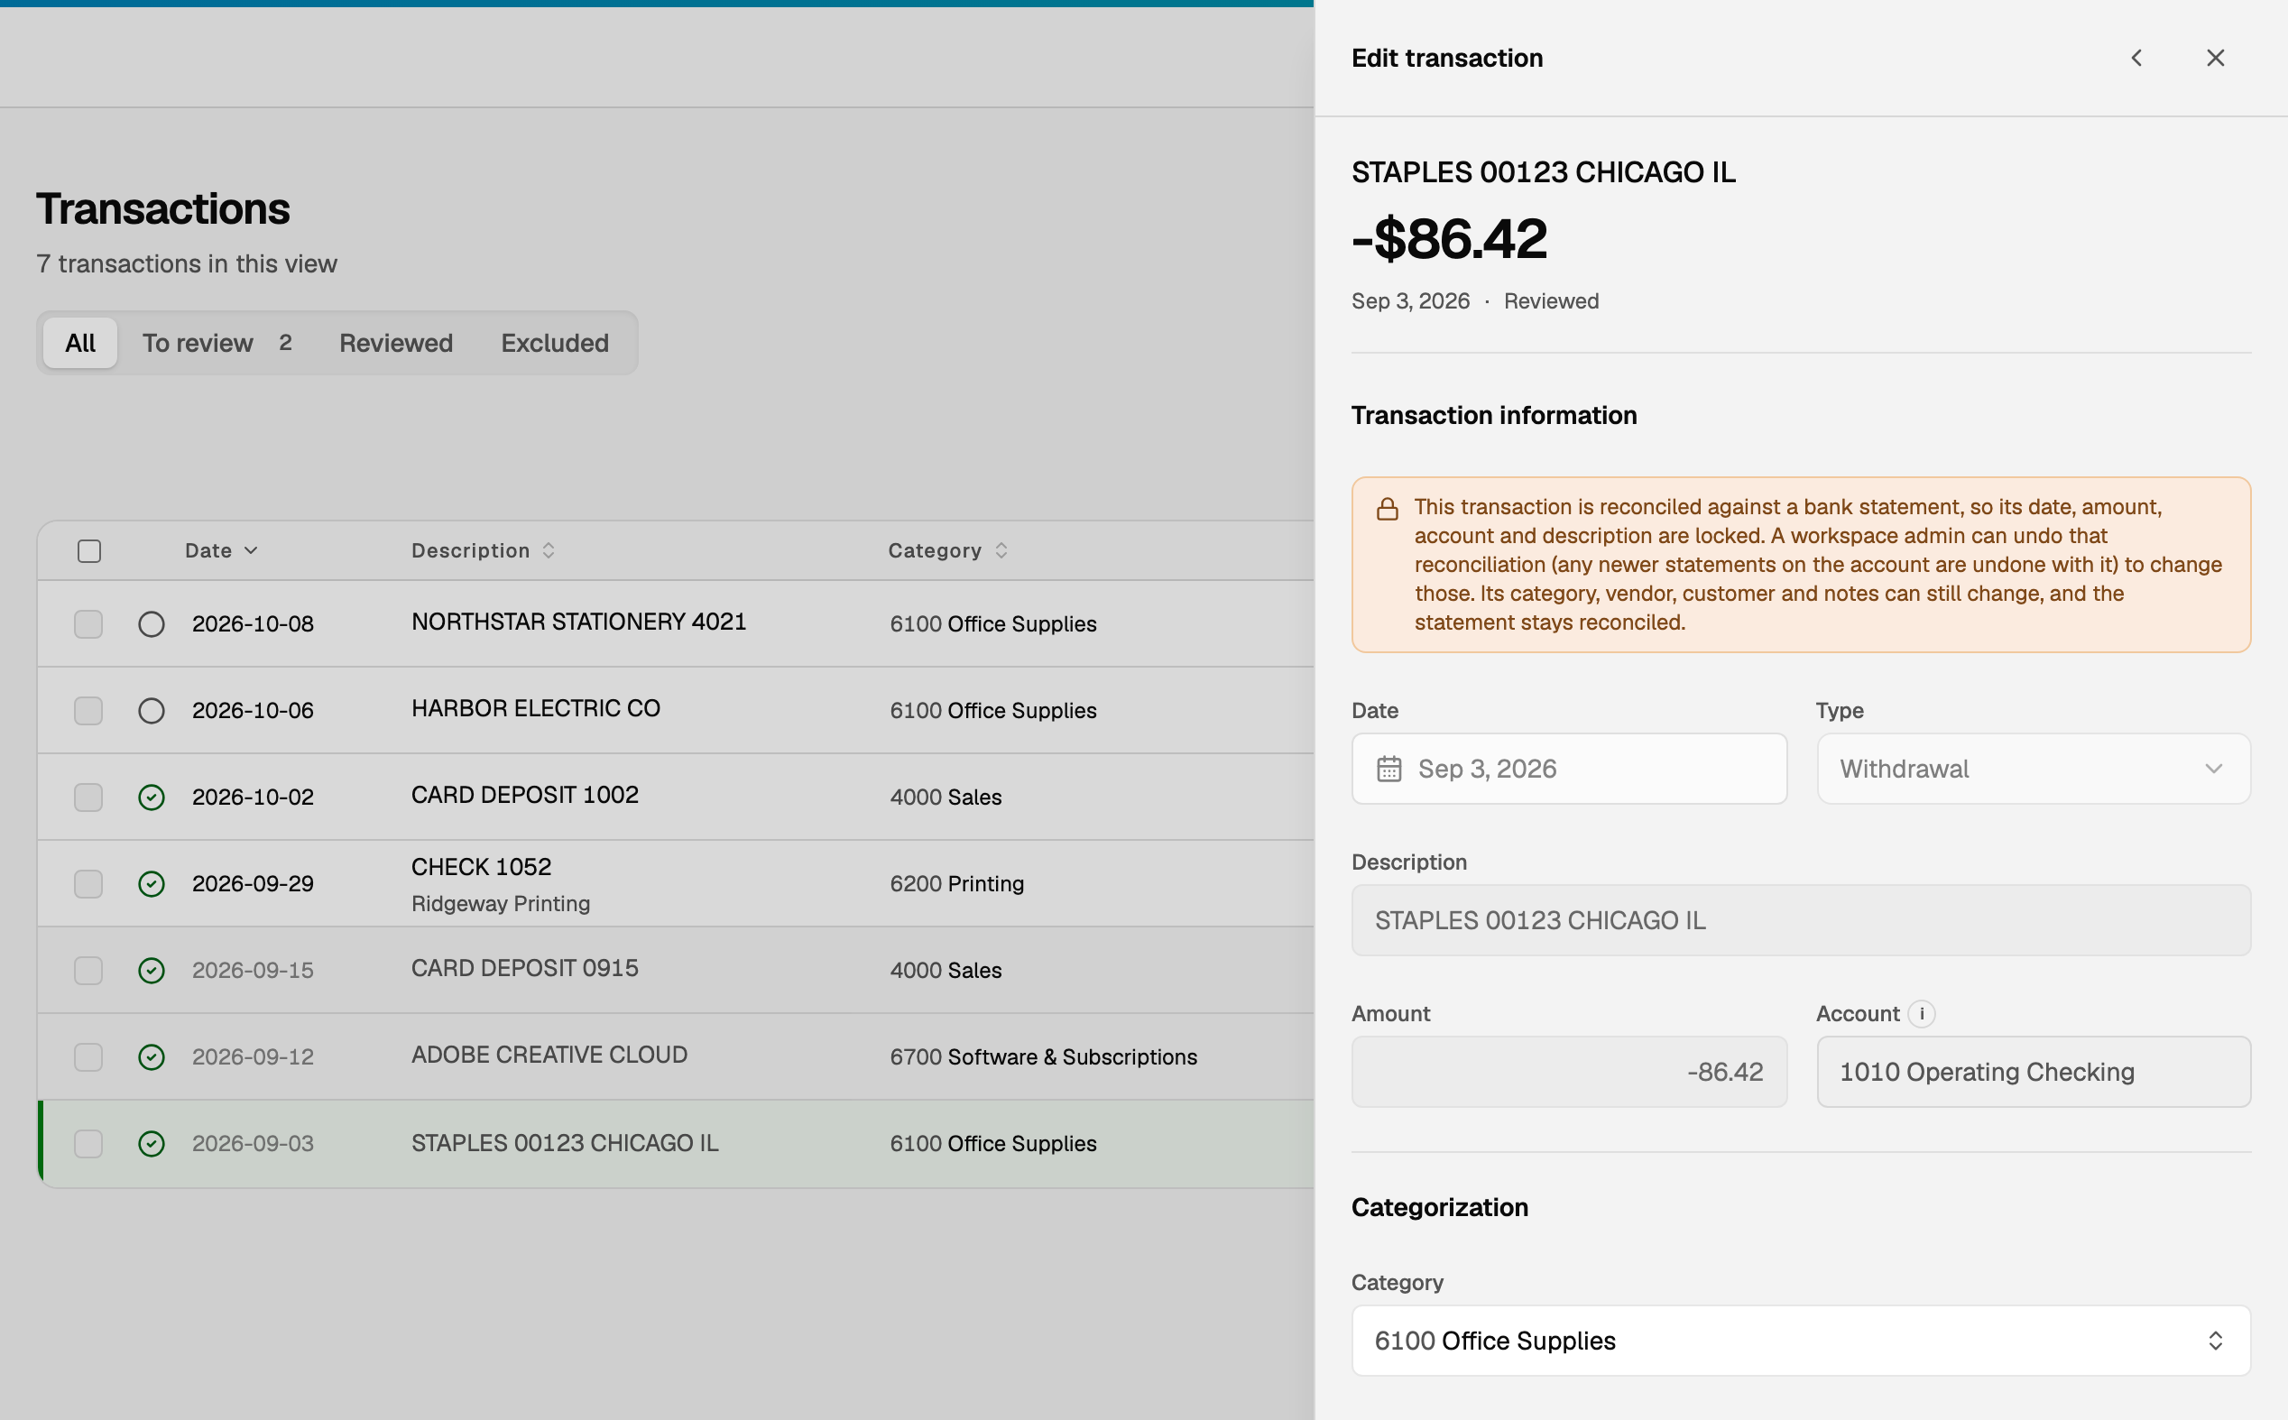Open the Type Withdrawal dropdown
The width and height of the screenshot is (2288, 1420).
click(x=2034, y=770)
